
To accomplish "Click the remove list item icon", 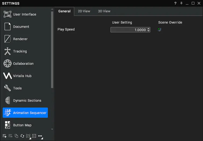I will coord(10,136).
